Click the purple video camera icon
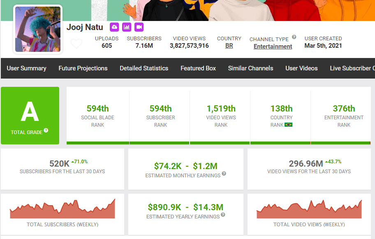The image size is (375, 239). pos(139,27)
